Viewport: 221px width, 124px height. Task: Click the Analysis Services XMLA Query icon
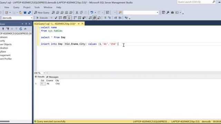coord(67,12)
